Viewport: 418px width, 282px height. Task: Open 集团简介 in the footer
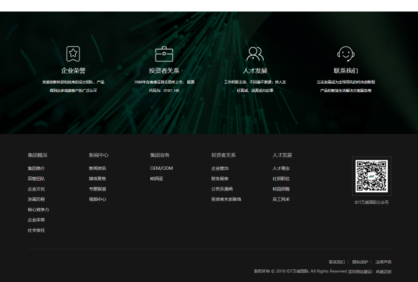point(36,168)
